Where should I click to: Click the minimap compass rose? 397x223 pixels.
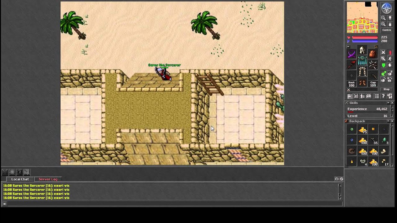(386, 8)
